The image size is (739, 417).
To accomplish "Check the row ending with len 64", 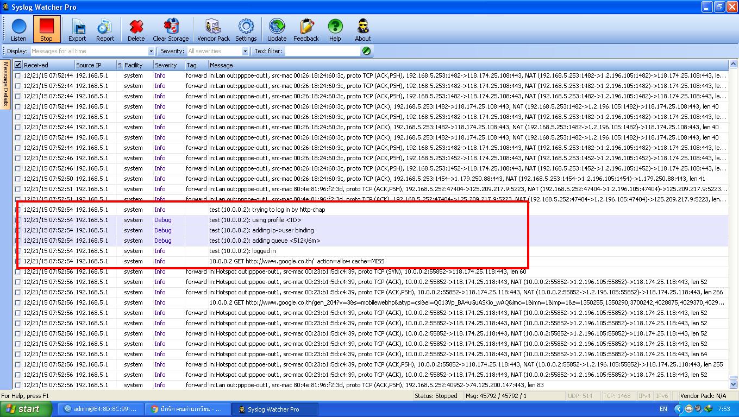I will (x=18, y=354).
